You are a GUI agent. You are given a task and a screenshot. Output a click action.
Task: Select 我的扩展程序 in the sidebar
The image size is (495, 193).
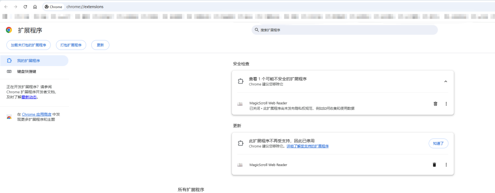pos(28,61)
